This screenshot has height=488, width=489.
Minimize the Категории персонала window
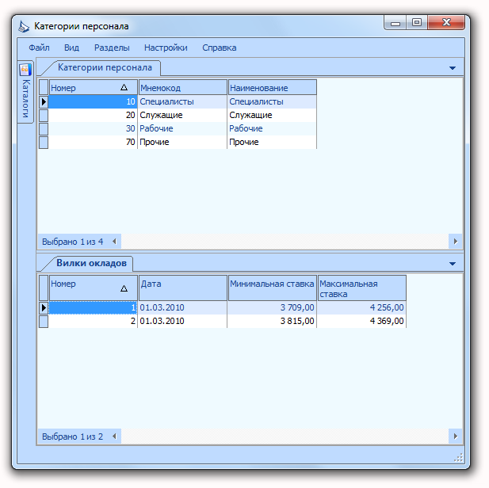coord(395,23)
